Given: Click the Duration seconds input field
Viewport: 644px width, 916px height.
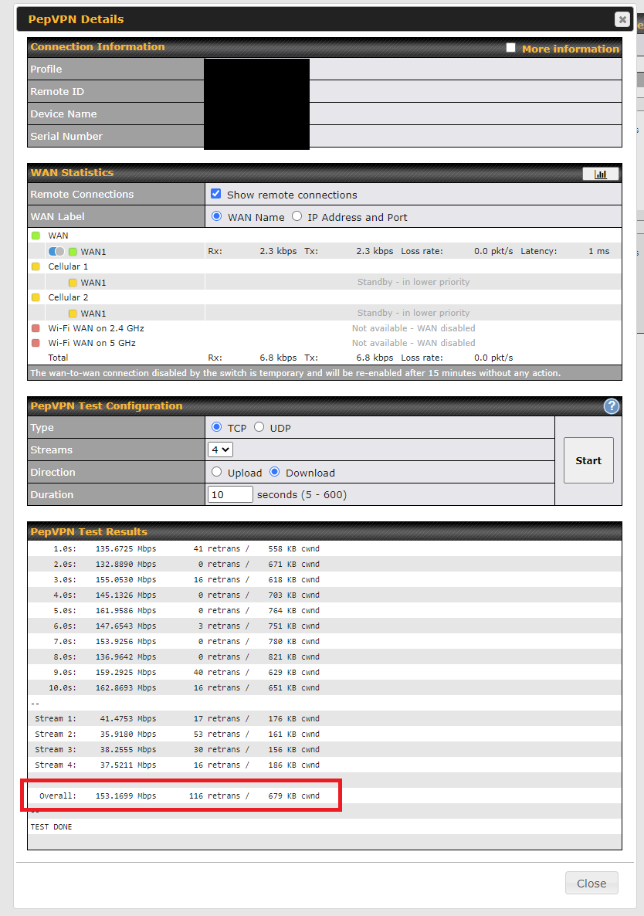Looking at the screenshot, I should click(x=230, y=494).
